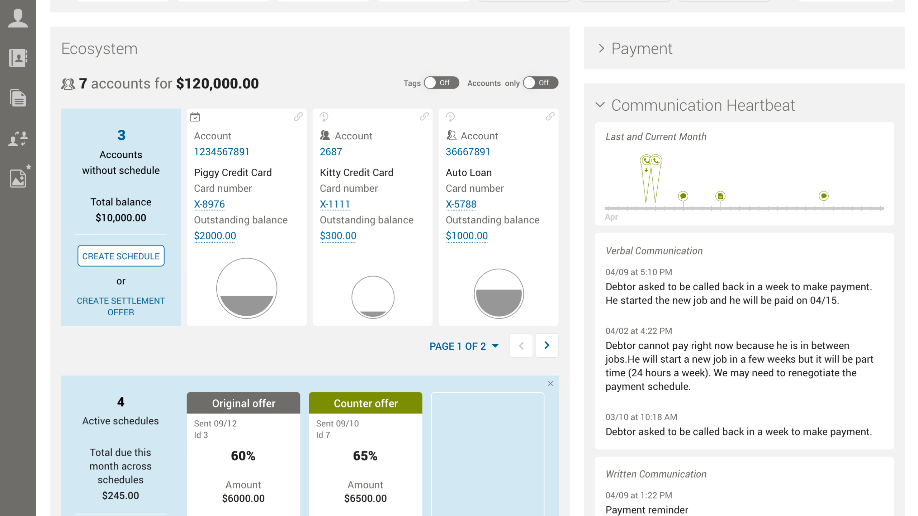Screen dimensions: 918x516
Task: Click link icon on Auto Loan card
Action: pyautogui.click(x=550, y=117)
